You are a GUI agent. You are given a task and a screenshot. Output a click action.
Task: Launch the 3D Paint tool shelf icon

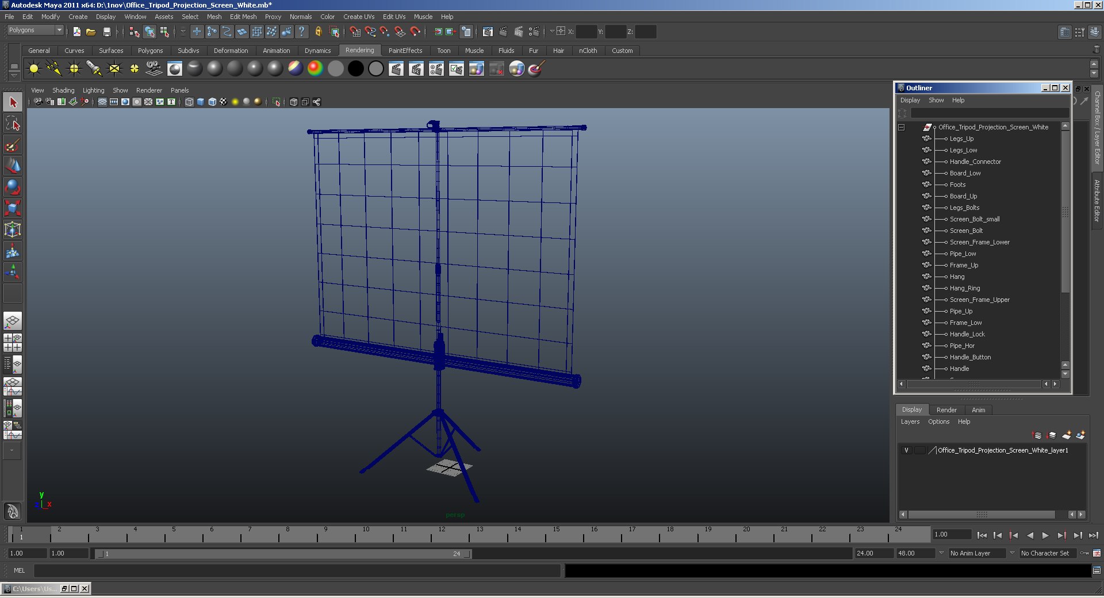[536, 69]
